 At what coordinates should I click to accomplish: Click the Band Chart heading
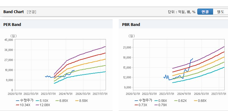(13, 12)
